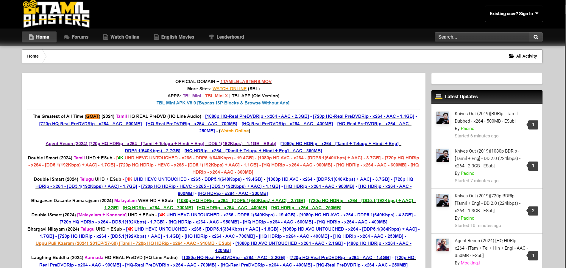The width and height of the screenshot is (566, 268).
Task: Open the Forums nav tab
Action: click(76, 37)
